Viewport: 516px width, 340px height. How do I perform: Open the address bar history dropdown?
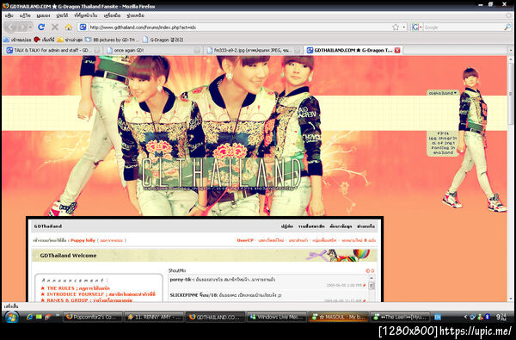404,28
